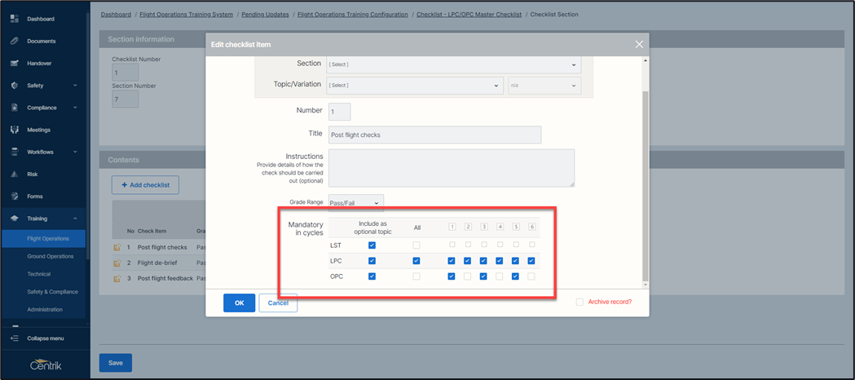Viewport: 855px width, 380px height.
Task: Toggle LST include as optional topic checkbox
Action: 372,245
